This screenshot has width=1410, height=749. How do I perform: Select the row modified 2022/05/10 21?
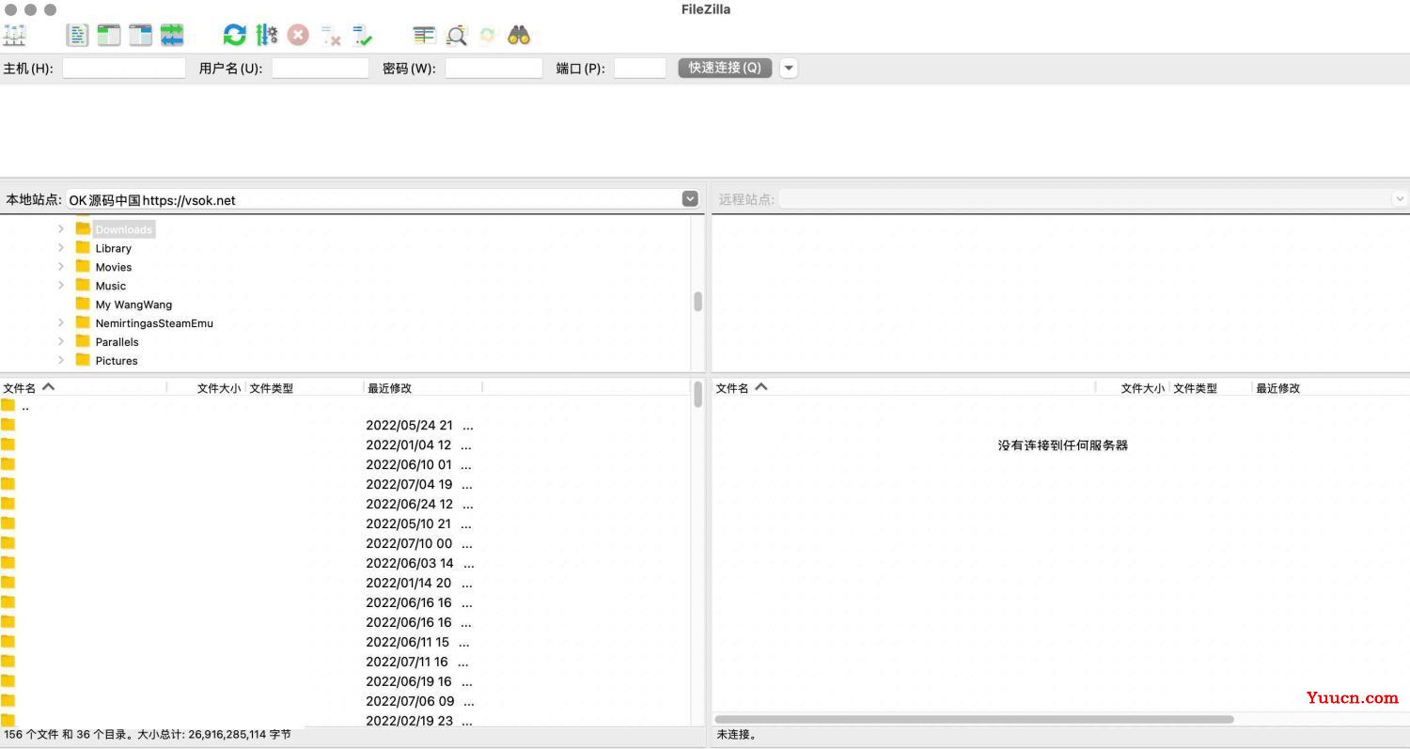click(x=346, y=523)
